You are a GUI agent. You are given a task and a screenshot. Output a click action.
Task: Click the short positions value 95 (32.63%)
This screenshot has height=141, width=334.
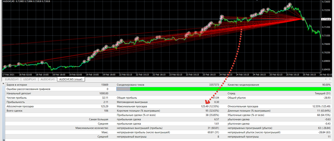pyautogui.click(x=213, y=111)
